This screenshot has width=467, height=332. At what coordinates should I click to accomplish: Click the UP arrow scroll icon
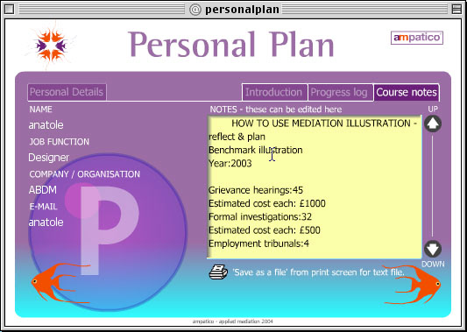[433, 124]
